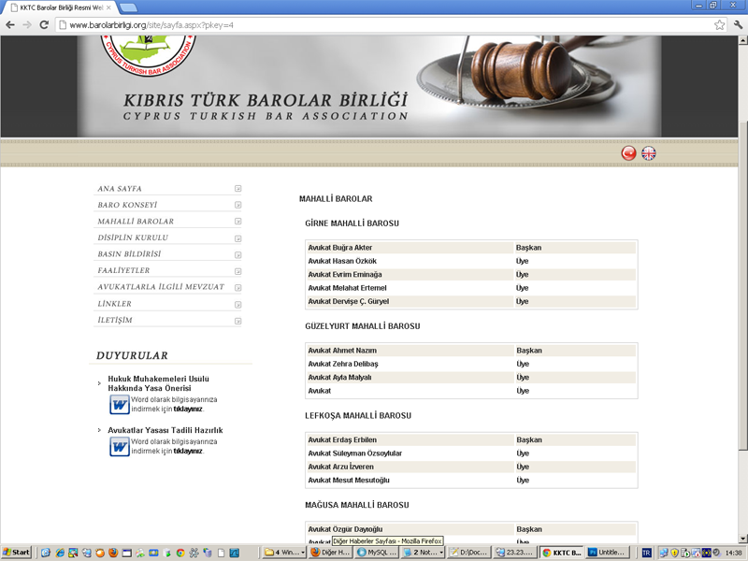Switch to 'Diğer H...' Firefox taskbar window

330,553
